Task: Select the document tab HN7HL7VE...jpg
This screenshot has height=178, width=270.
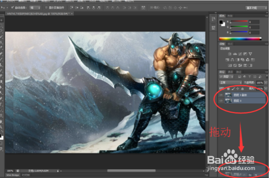Action: (38, 14)
